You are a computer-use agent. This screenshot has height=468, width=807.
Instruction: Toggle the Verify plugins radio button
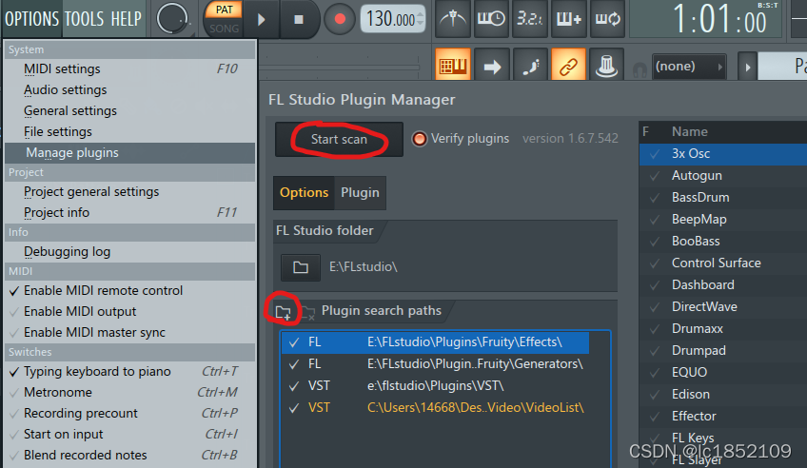pos(420,139)
